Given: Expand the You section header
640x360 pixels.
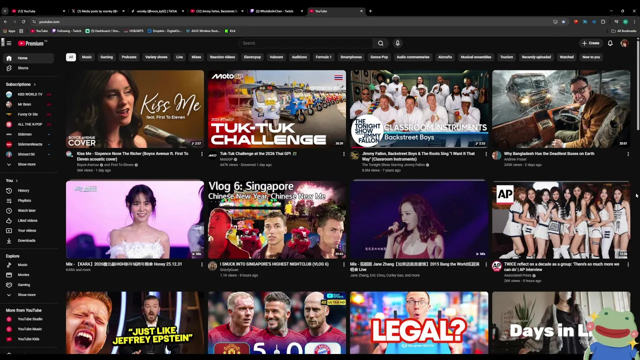Looking at the screenshot, I should coord(11,180).
